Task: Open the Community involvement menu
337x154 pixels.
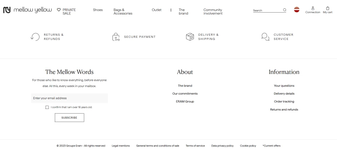Action: click(213, 12)
